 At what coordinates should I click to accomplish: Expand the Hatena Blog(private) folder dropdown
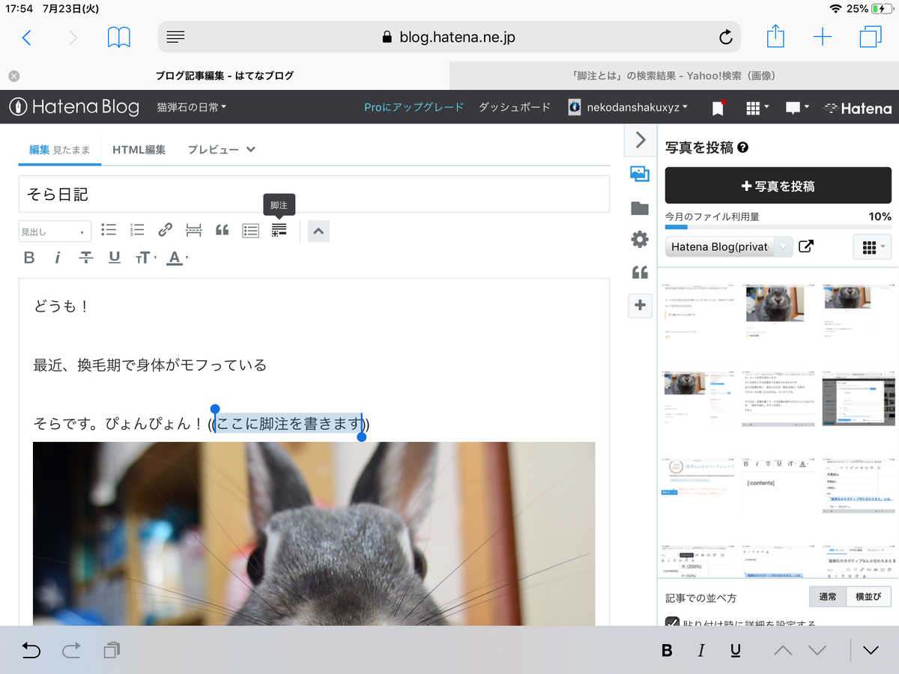[x=782, y=246]
